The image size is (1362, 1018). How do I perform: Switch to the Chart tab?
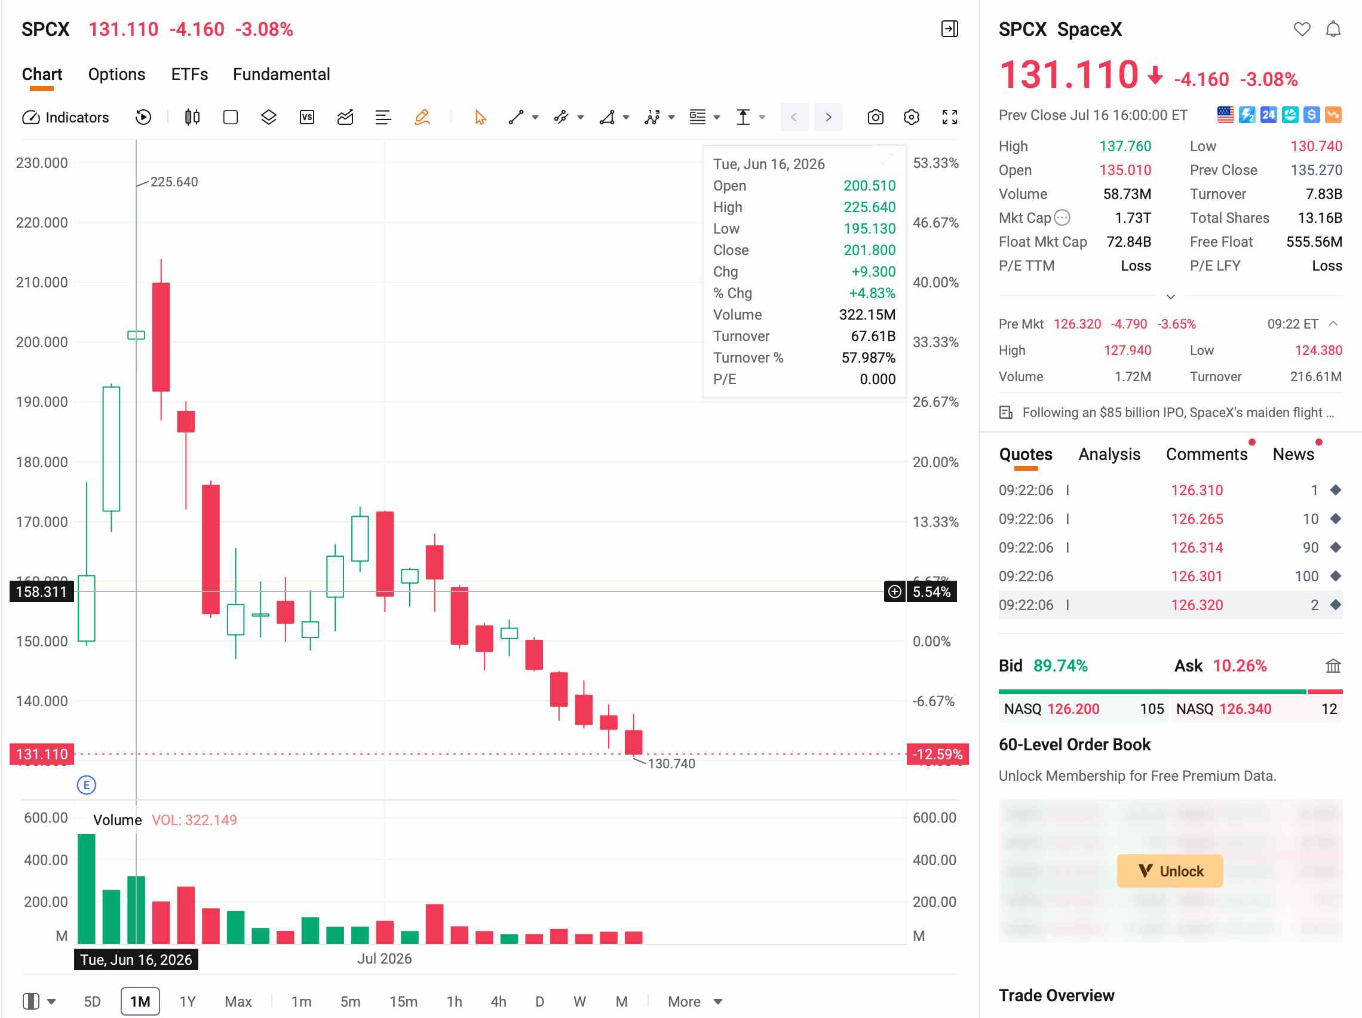[42, 75]
